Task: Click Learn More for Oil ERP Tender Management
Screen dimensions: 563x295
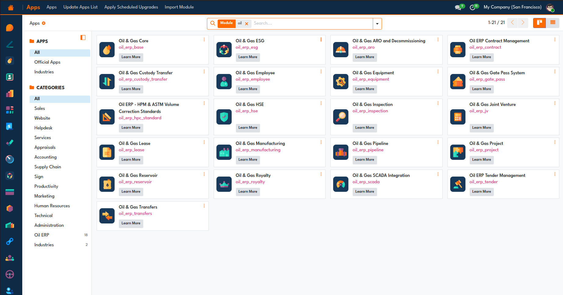Action: 482,191
